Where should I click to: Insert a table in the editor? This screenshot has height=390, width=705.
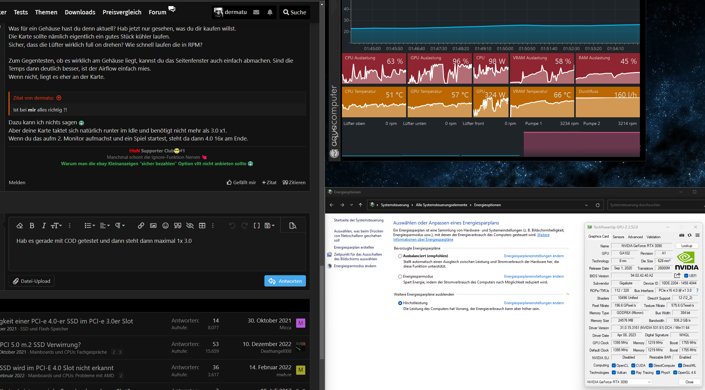[x=202, y=226]
